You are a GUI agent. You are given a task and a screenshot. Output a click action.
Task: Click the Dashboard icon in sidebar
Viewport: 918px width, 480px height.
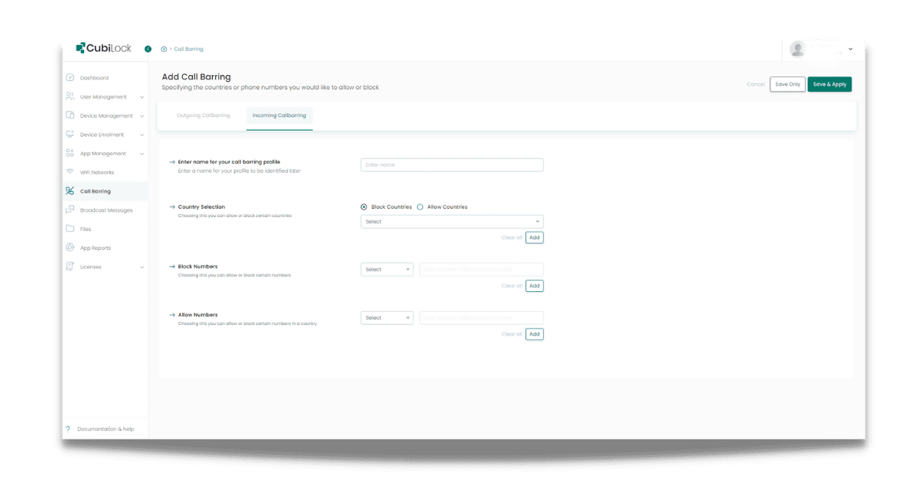coord(70,78)
